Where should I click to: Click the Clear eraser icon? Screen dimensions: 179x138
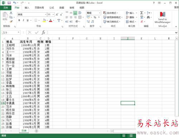(142, 21)
